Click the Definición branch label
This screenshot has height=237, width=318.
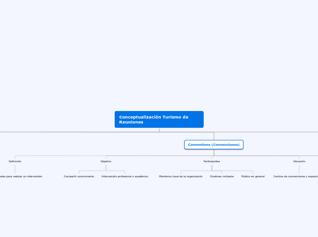click(15, 161)
